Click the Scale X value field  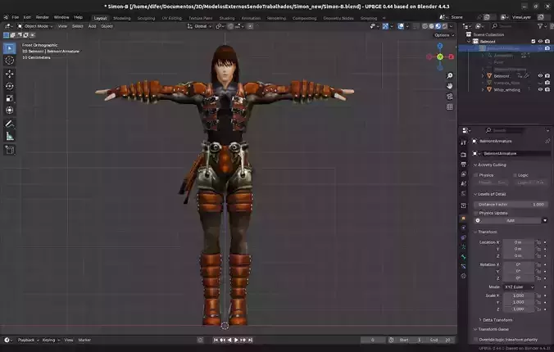[x=518, y=296]
